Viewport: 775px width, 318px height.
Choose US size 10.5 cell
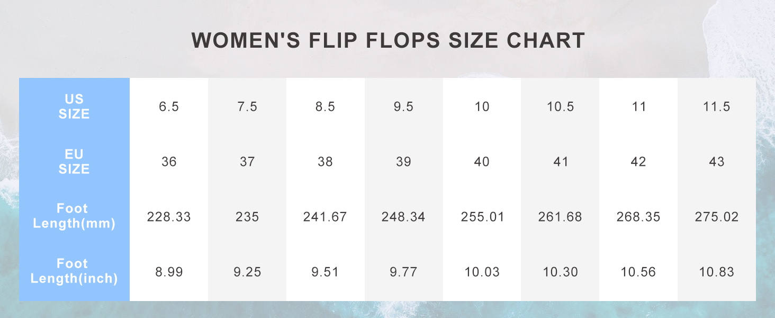coord(560,107)
